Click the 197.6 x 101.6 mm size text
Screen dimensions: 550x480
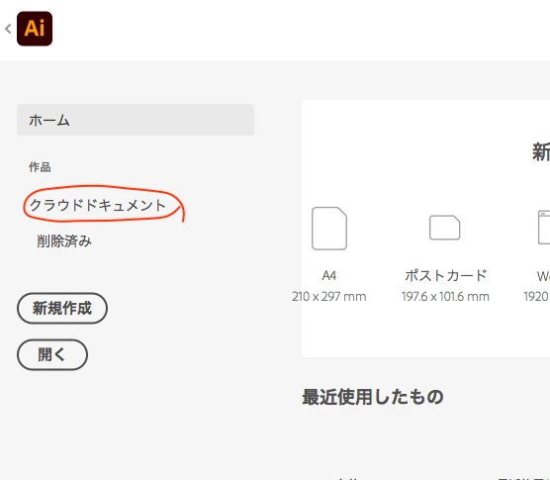tap(445, 297)
